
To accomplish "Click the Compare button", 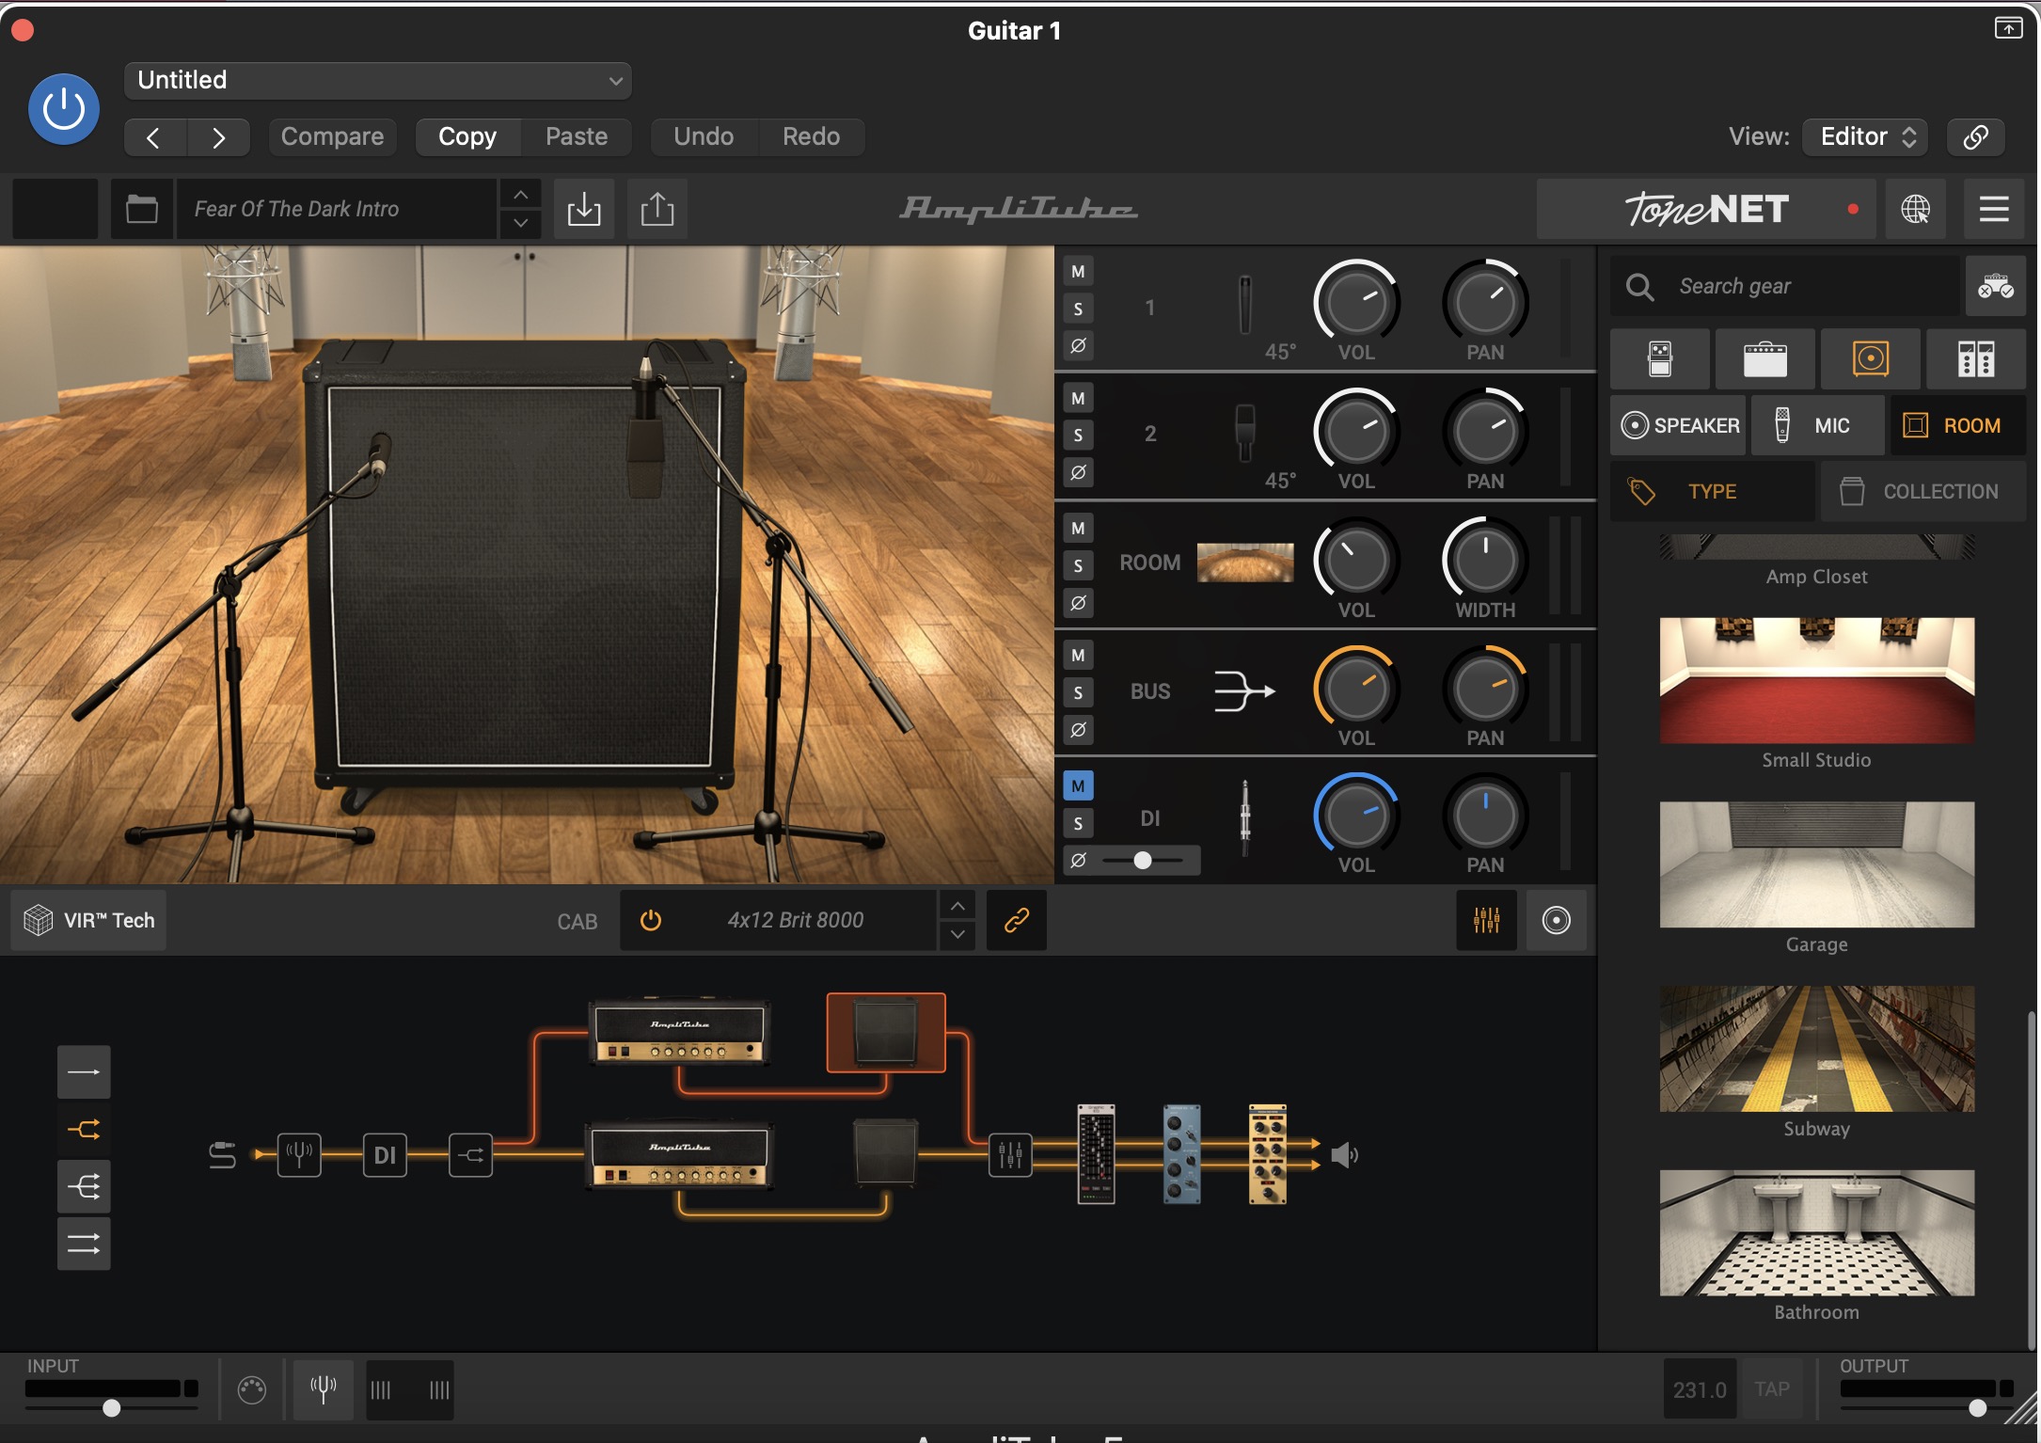I will pyautogui.click(x=332, y=137).
